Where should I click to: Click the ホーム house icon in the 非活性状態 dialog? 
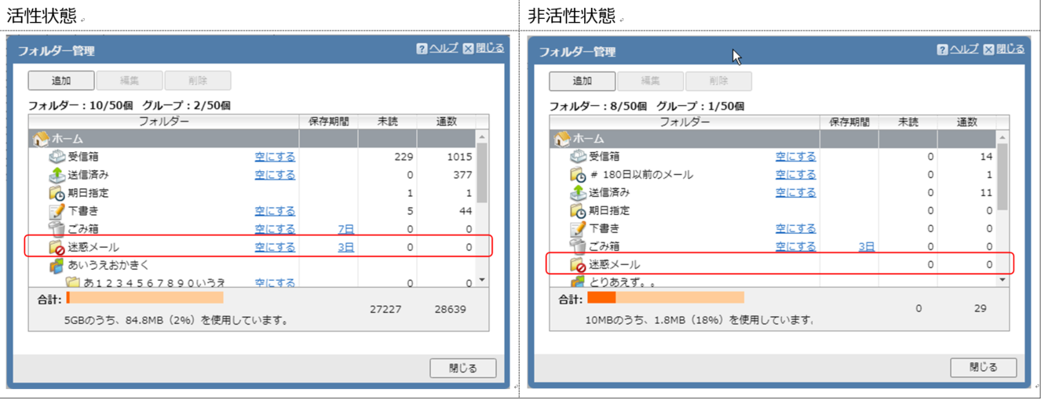[x=562, y=139]
